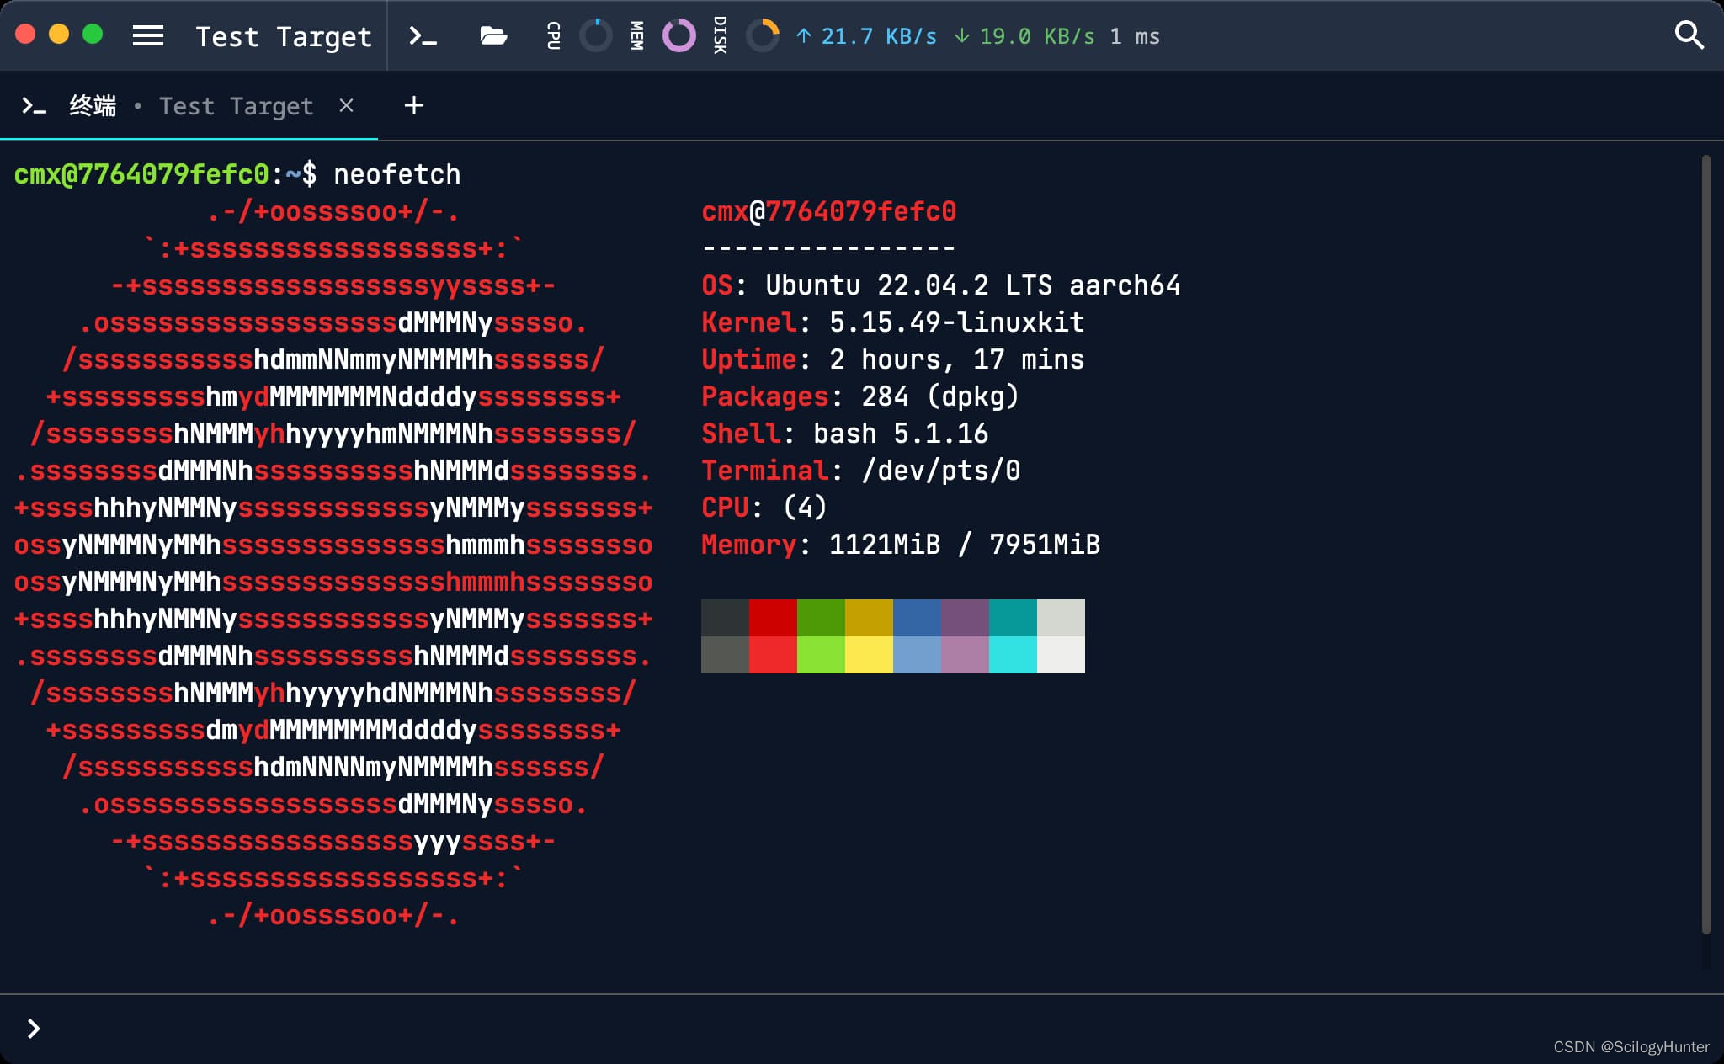Expand the bottom command bar chevron
Viewport: 1724px width, 1064px height.
34,1029
